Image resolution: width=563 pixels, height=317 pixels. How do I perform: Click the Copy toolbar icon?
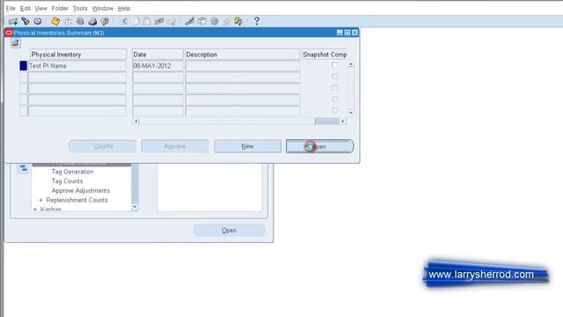point(135,21)
